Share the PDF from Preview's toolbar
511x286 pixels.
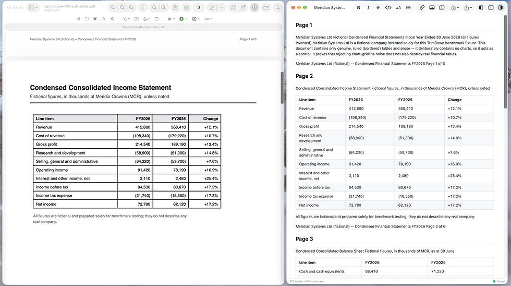175,7
